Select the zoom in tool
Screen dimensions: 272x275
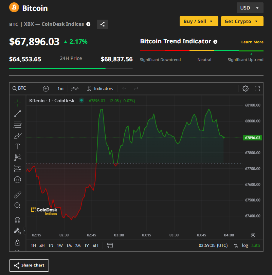point(17,205)
